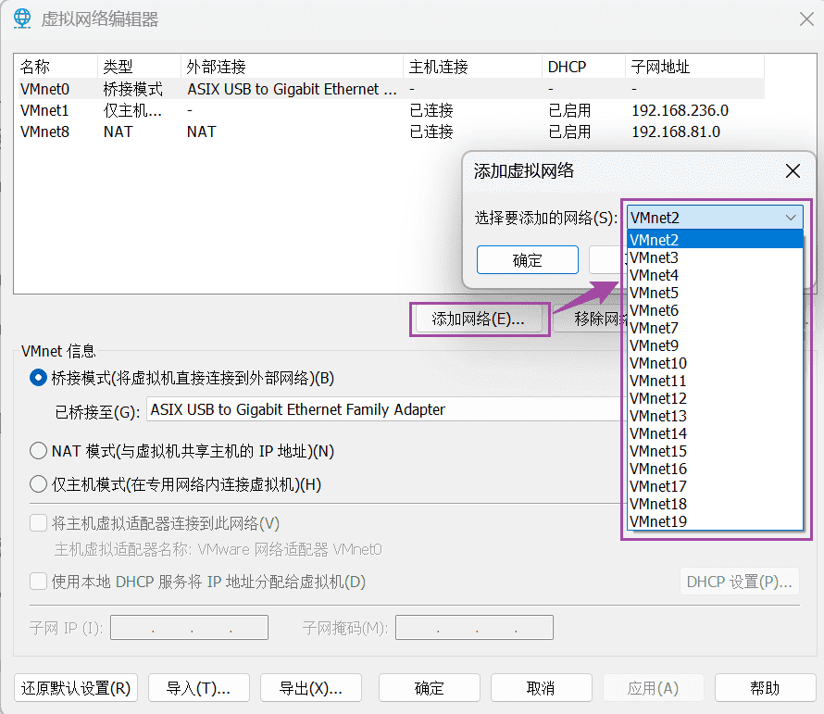Screen dimensions: 824x714
Task: Click the 添加网络(E)... button
Action: (479, 319)
